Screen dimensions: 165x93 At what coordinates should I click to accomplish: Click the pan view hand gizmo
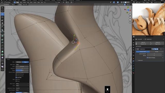[130, 17]
